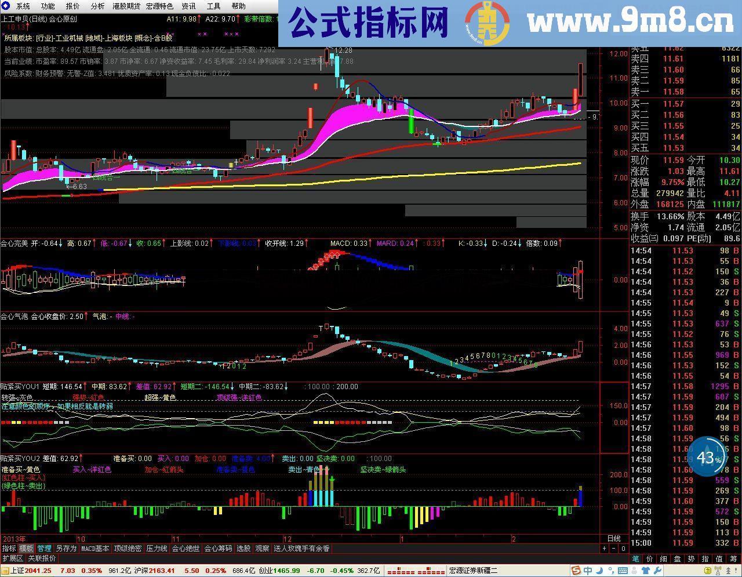742x577 pixels.
Task: Open the 日线 period selector
Action: [x=615, y=538]
